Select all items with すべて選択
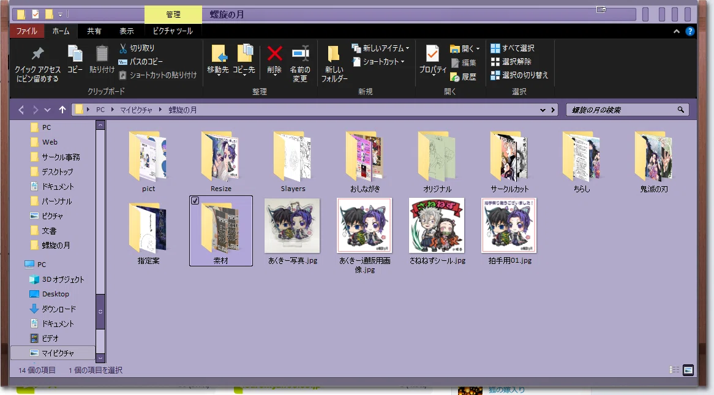 click(513, 48)
